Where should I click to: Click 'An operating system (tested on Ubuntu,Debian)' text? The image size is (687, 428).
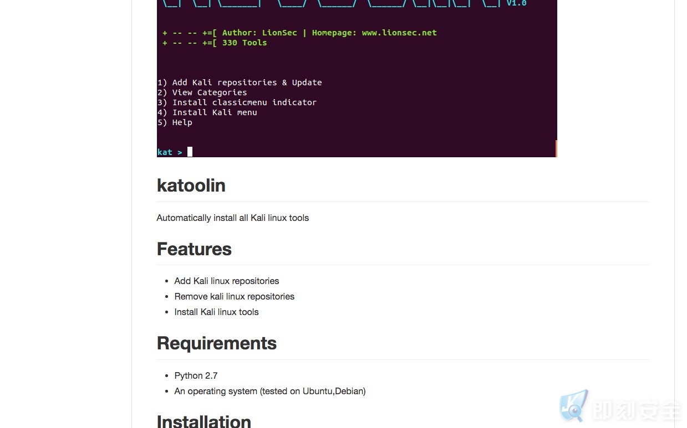[x=270, y=391]
